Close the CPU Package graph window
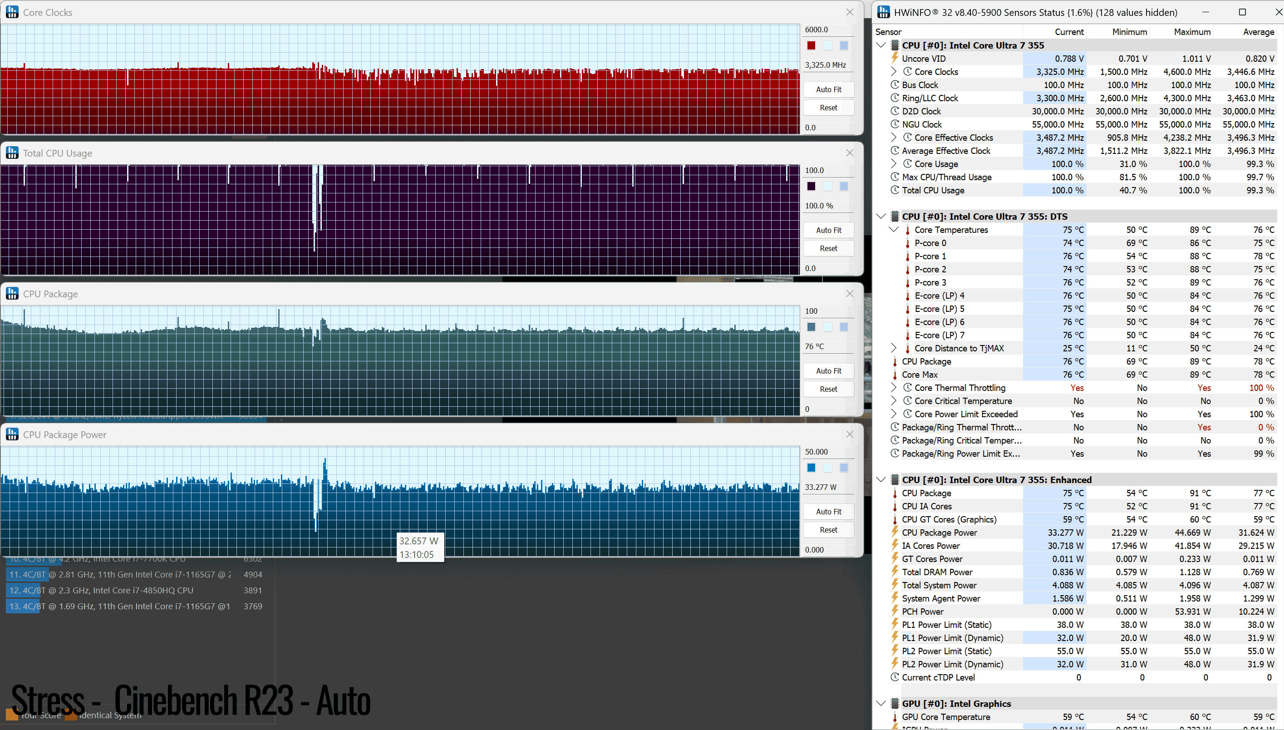 point(850,294)
